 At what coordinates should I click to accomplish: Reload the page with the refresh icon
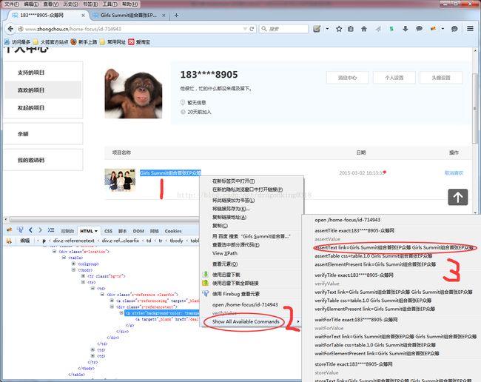click(252, 29)
